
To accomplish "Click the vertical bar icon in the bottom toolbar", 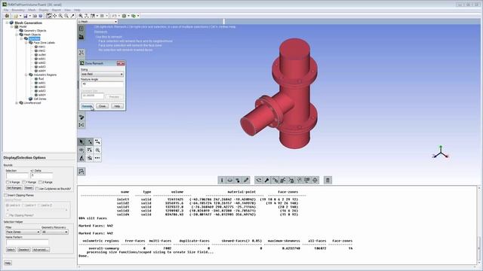I will tap(222, 181).
